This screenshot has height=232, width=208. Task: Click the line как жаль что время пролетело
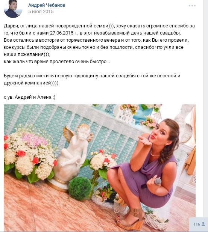(57, 62)
